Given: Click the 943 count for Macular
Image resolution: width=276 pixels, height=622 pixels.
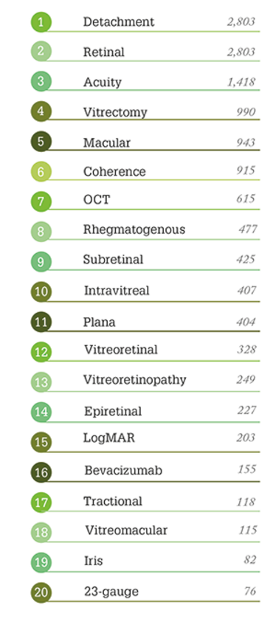Looking at the screenshot, I should [x=246, y=142].
